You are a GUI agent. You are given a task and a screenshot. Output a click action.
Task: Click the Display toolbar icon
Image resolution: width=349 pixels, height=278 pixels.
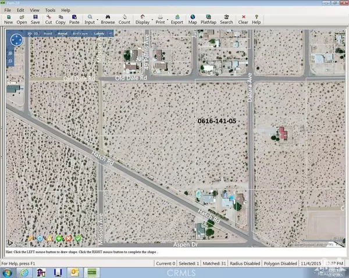(143, 20)
